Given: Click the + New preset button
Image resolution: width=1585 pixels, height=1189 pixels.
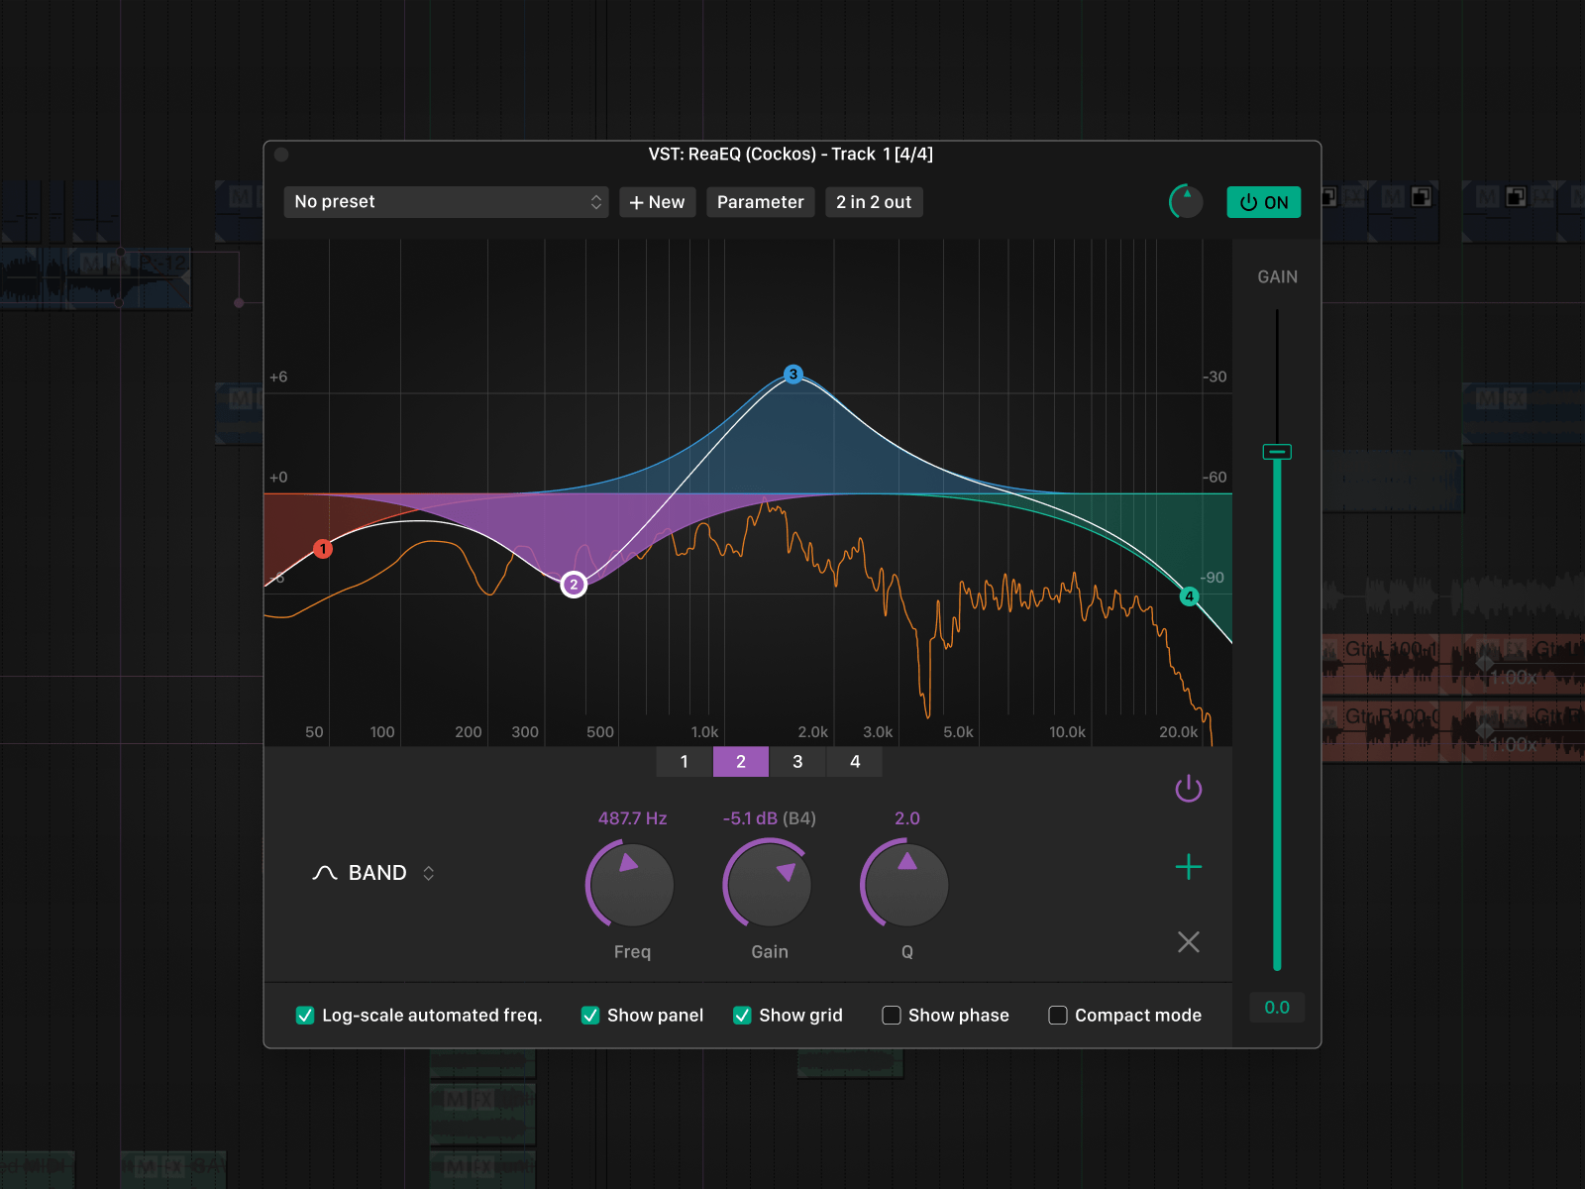Looking at the screenshot, I should 658,202.
